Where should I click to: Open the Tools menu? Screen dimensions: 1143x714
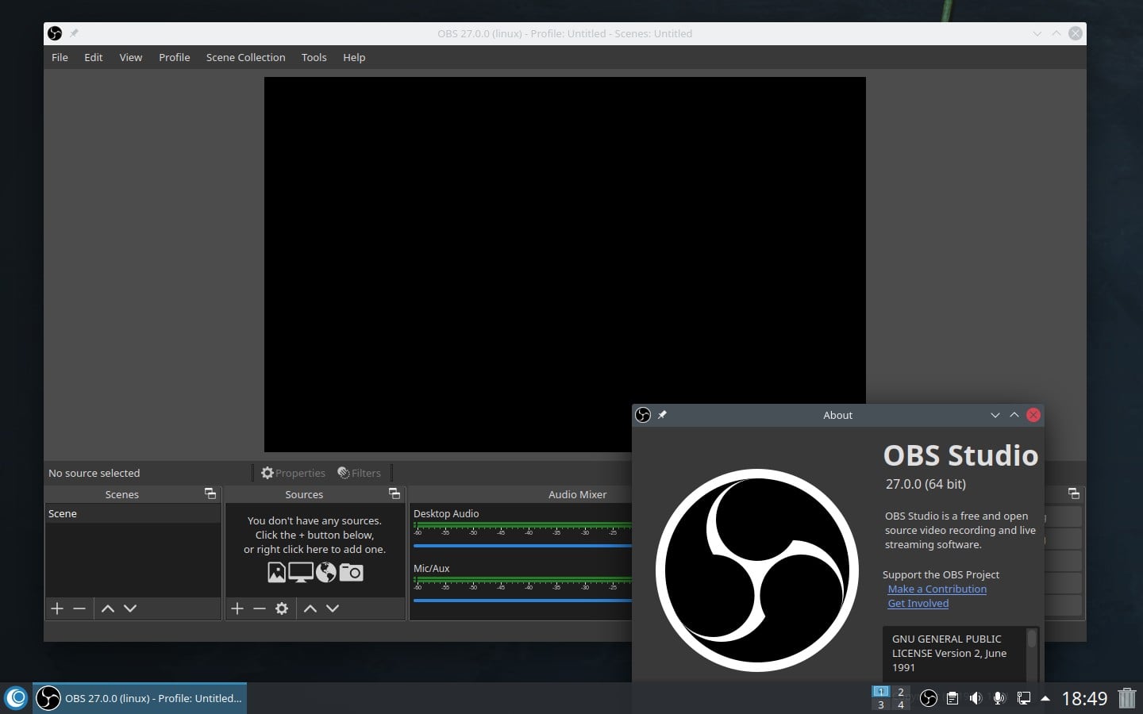(x=314, y=57)
